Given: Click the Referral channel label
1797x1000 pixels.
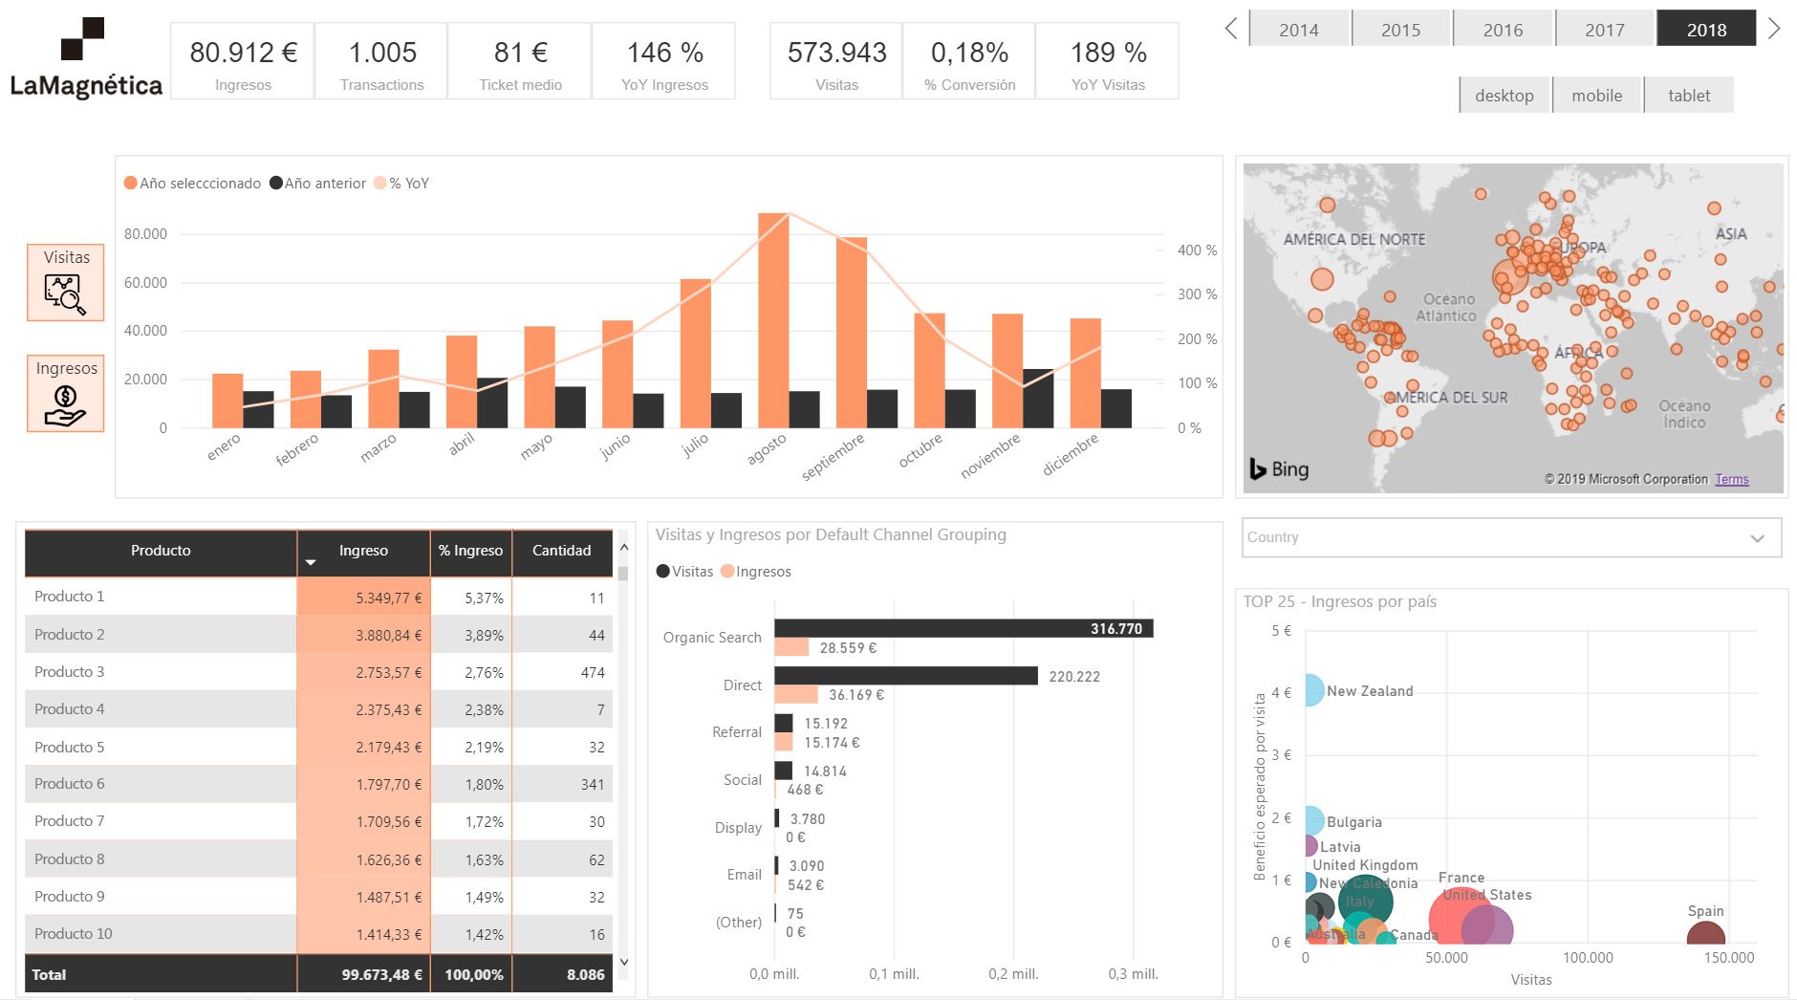Looking at the screenshot, I should (x=736, y=732).
